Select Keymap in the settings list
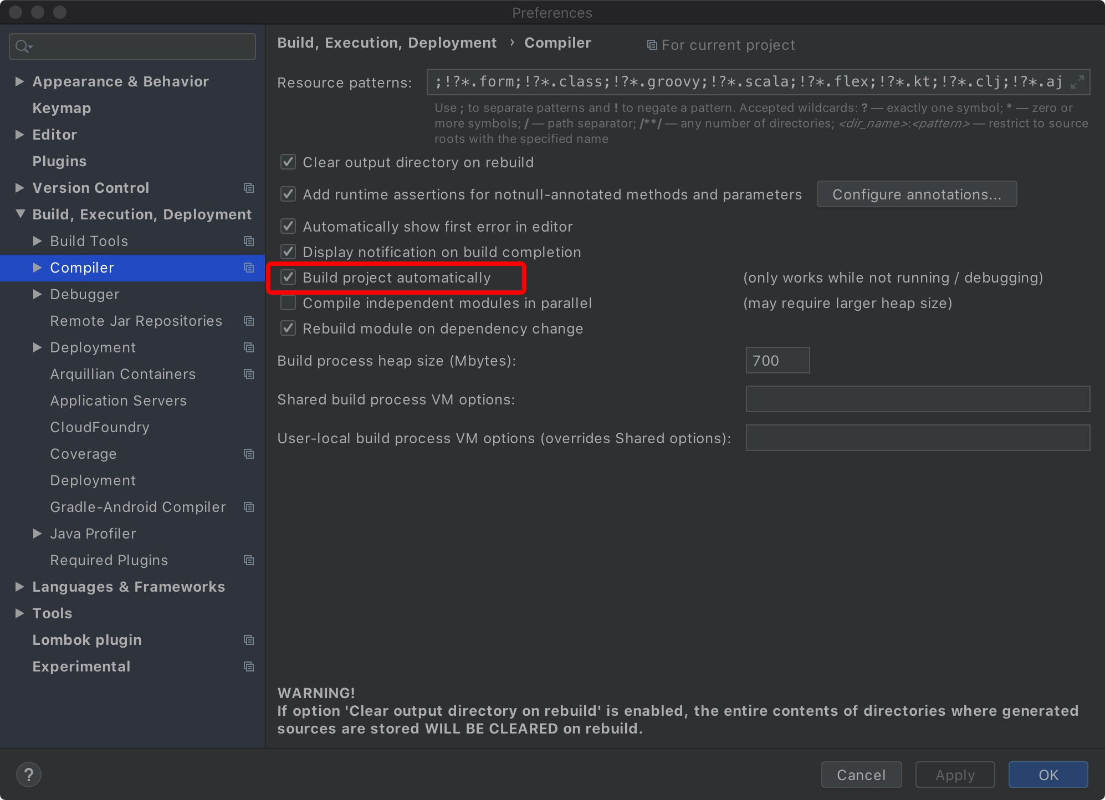The height and width of the screenshot is (800, 1105). (62, 108)
